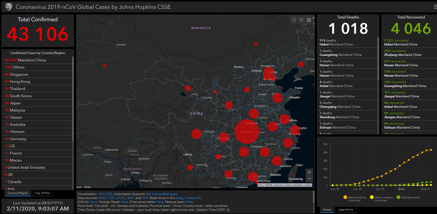Show the map legend list icon

(302, 20)
